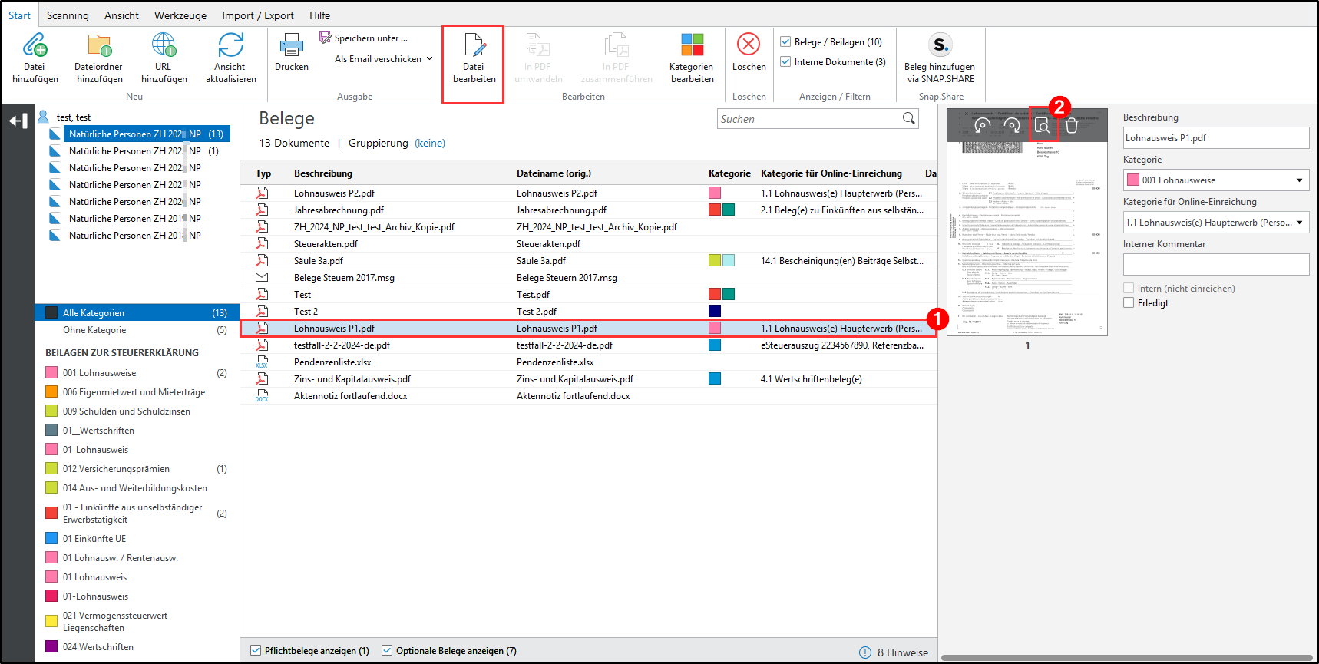
Task: Click the Interner Kommentar field
Action: click(x=1216, y=264)
